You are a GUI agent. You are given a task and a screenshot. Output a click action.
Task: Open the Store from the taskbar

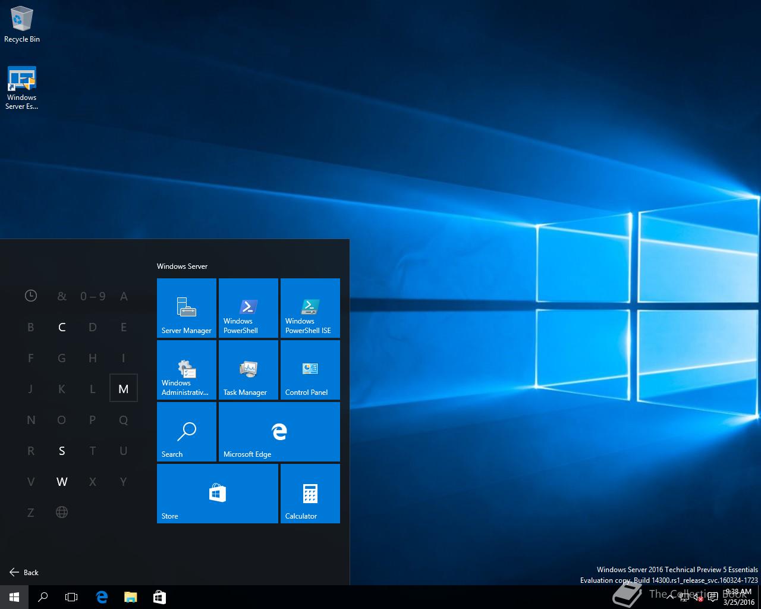pyautogui.click(x=159, y=597)
